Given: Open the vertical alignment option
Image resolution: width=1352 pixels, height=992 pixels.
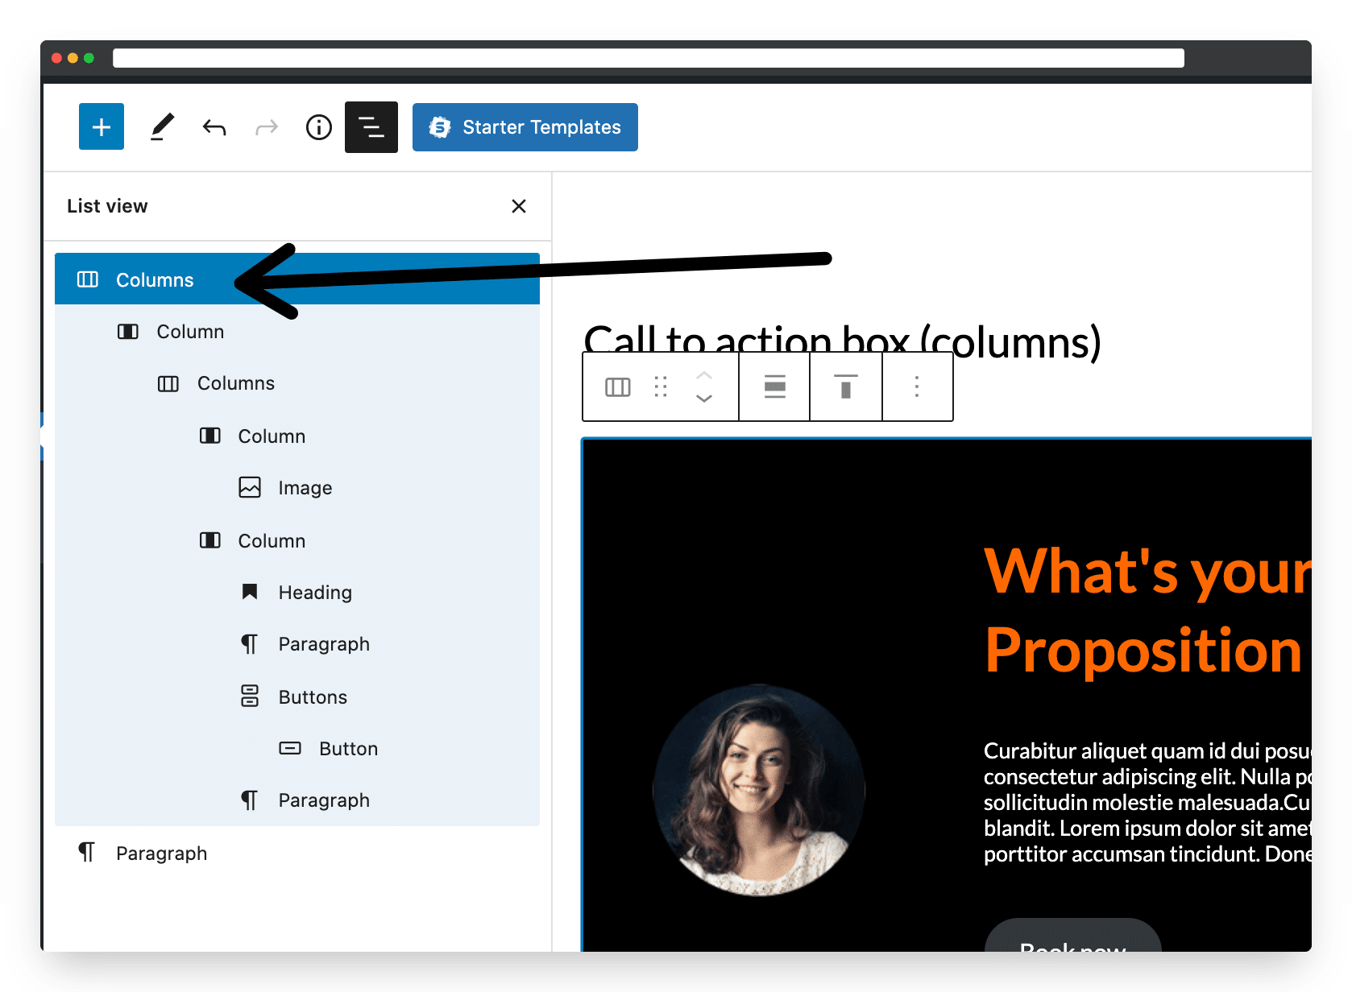Looking at the screenshot, I should pos(845,387).
